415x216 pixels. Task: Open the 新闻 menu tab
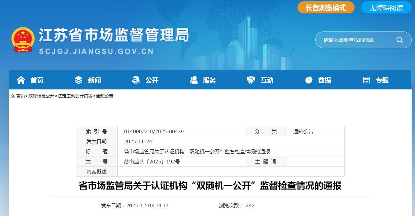[x=94, y=80]
